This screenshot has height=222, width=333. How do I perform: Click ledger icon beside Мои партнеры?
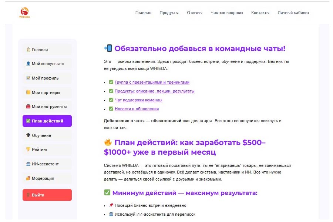pyautogui.click(x=28, y=92)
